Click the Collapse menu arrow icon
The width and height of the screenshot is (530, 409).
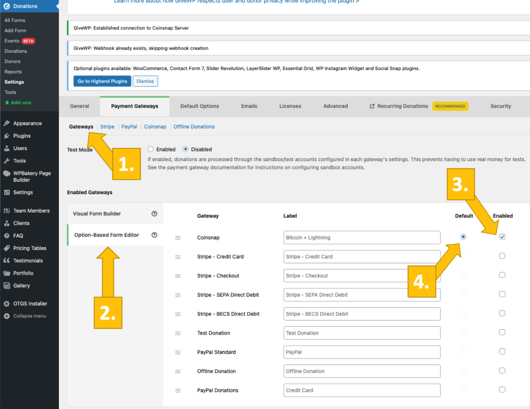click(x=7, y=316)
